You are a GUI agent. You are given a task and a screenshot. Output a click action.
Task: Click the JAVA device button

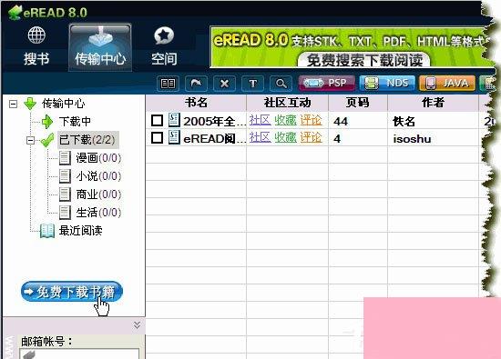point(447,84)
